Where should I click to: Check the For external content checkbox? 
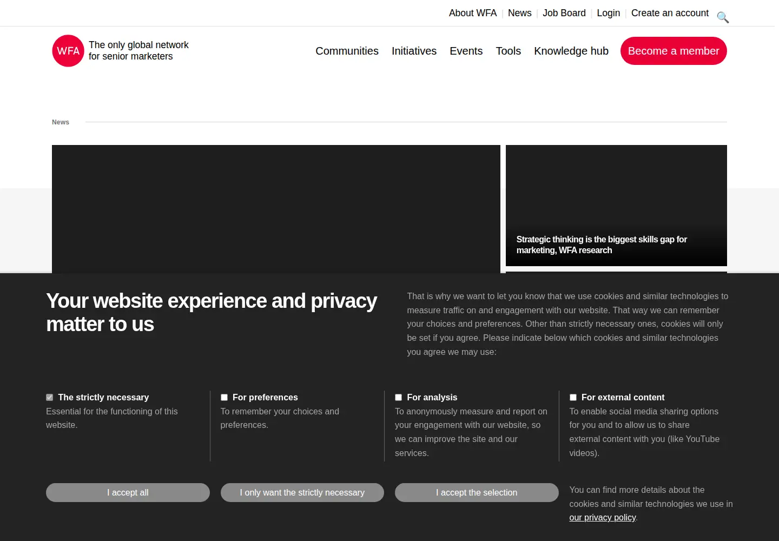pyautogui.click(x=573, y=397)
